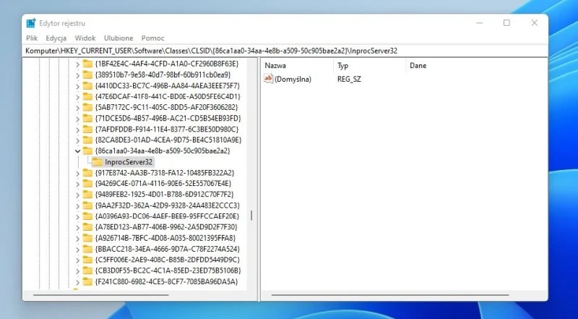Select the {F241C880-6982-4CE5-8CF7-7085BA96DA5A} key name

coord(166,281)
